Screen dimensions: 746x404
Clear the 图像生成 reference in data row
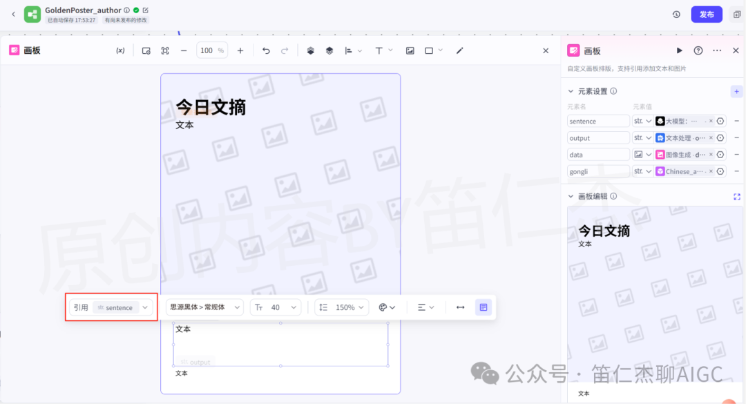711,154
